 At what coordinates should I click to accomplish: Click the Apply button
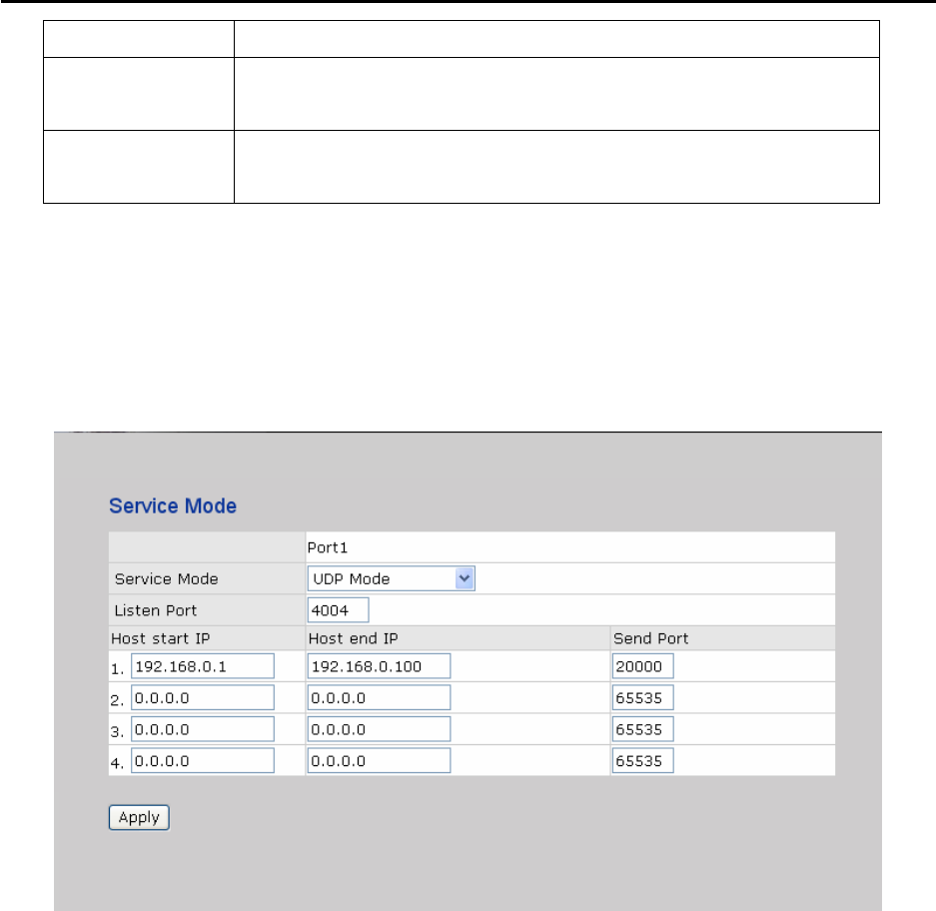[x=139, y=817]
